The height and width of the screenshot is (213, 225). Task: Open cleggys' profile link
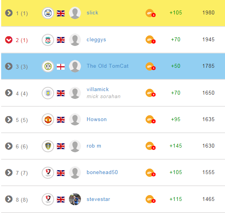coord(96,40)
